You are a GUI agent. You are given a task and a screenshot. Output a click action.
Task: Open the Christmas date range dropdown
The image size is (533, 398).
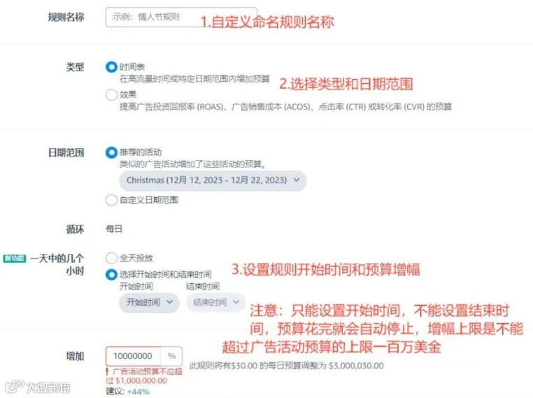(213, 180)
